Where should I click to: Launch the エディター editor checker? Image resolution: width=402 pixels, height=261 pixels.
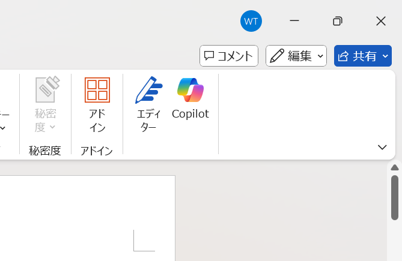click(148, 104)
